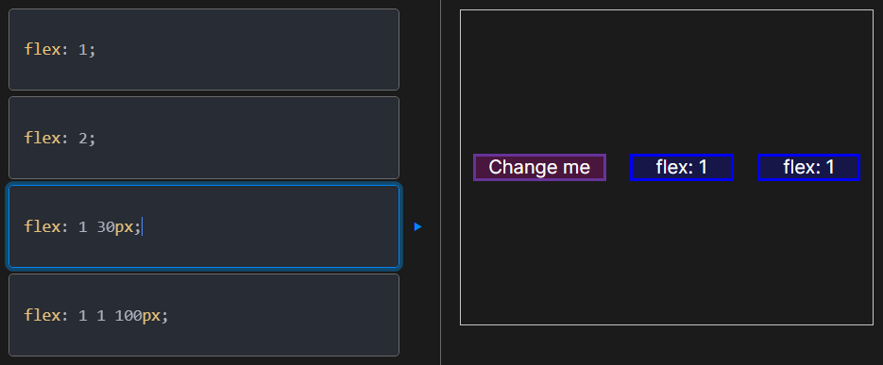Screen dimensions: 883x365
Task: Click the vertical divider between code and preview
Action: coord(440,182)
